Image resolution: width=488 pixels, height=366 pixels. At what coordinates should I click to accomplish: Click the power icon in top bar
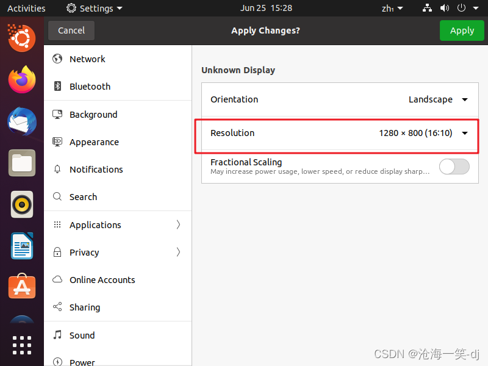[x=461, y=8]
